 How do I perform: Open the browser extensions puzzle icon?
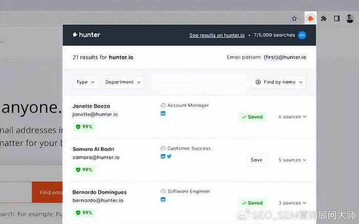[x=324, y=18]
